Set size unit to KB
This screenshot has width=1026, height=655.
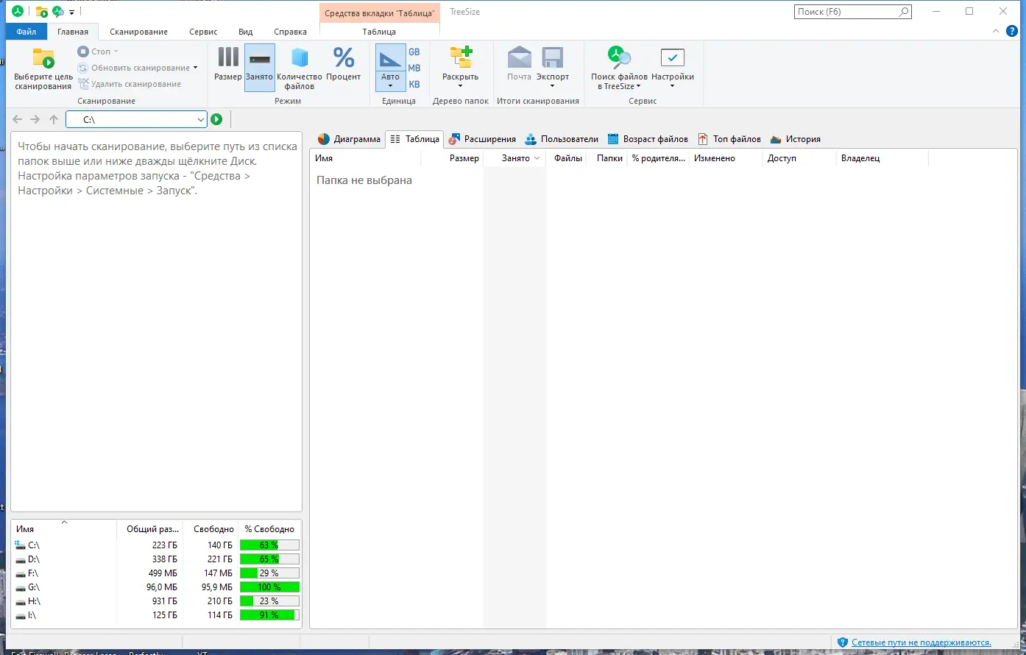pyautogui.click(x=414, y=84)
